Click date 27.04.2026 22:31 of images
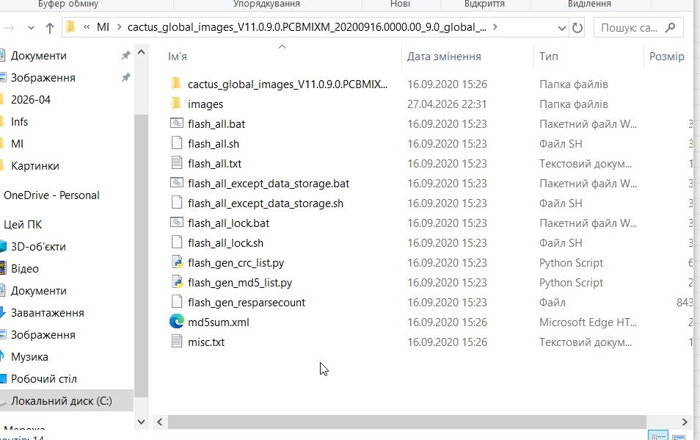700x440 pixels. click(x=447, y=104)
